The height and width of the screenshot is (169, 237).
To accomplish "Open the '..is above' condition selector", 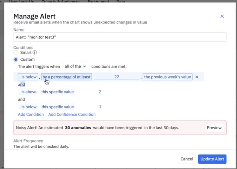I will point(28,92).
